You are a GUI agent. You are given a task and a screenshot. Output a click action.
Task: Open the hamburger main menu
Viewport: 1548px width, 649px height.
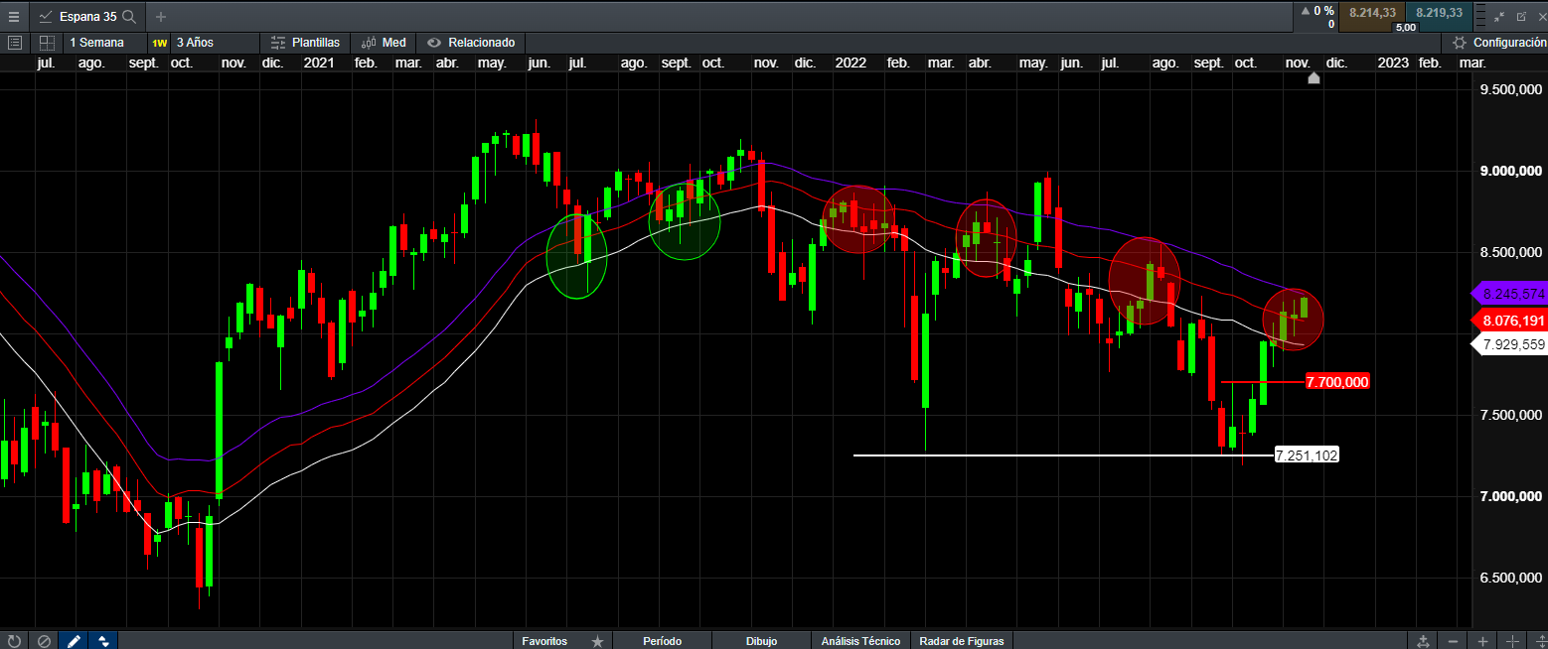[14, 16]
